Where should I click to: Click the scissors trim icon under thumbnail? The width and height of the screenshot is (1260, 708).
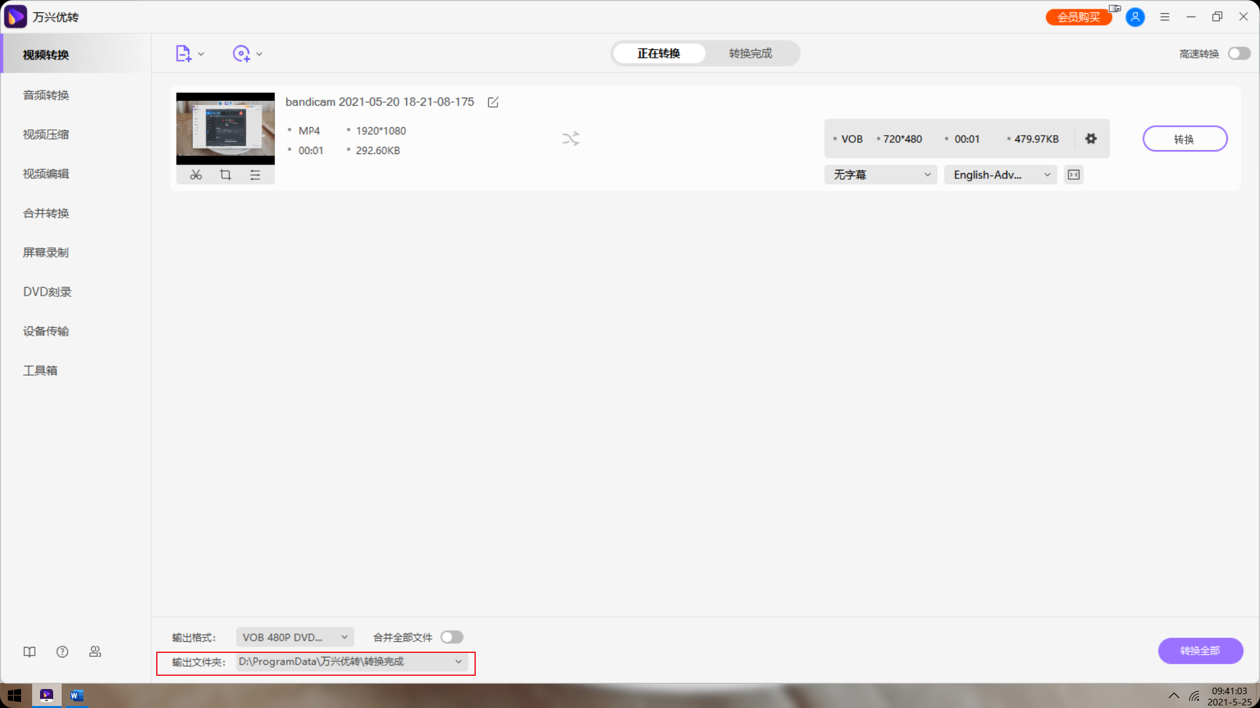click(196, 175)
